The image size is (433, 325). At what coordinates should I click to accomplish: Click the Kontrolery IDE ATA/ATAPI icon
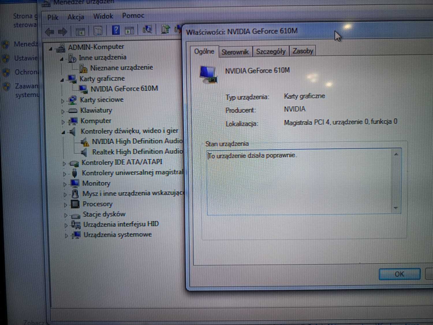point(74,163)
